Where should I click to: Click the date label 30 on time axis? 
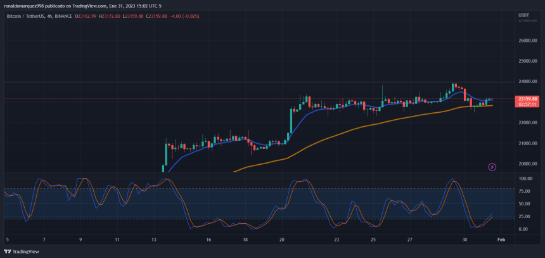[465, 240]
